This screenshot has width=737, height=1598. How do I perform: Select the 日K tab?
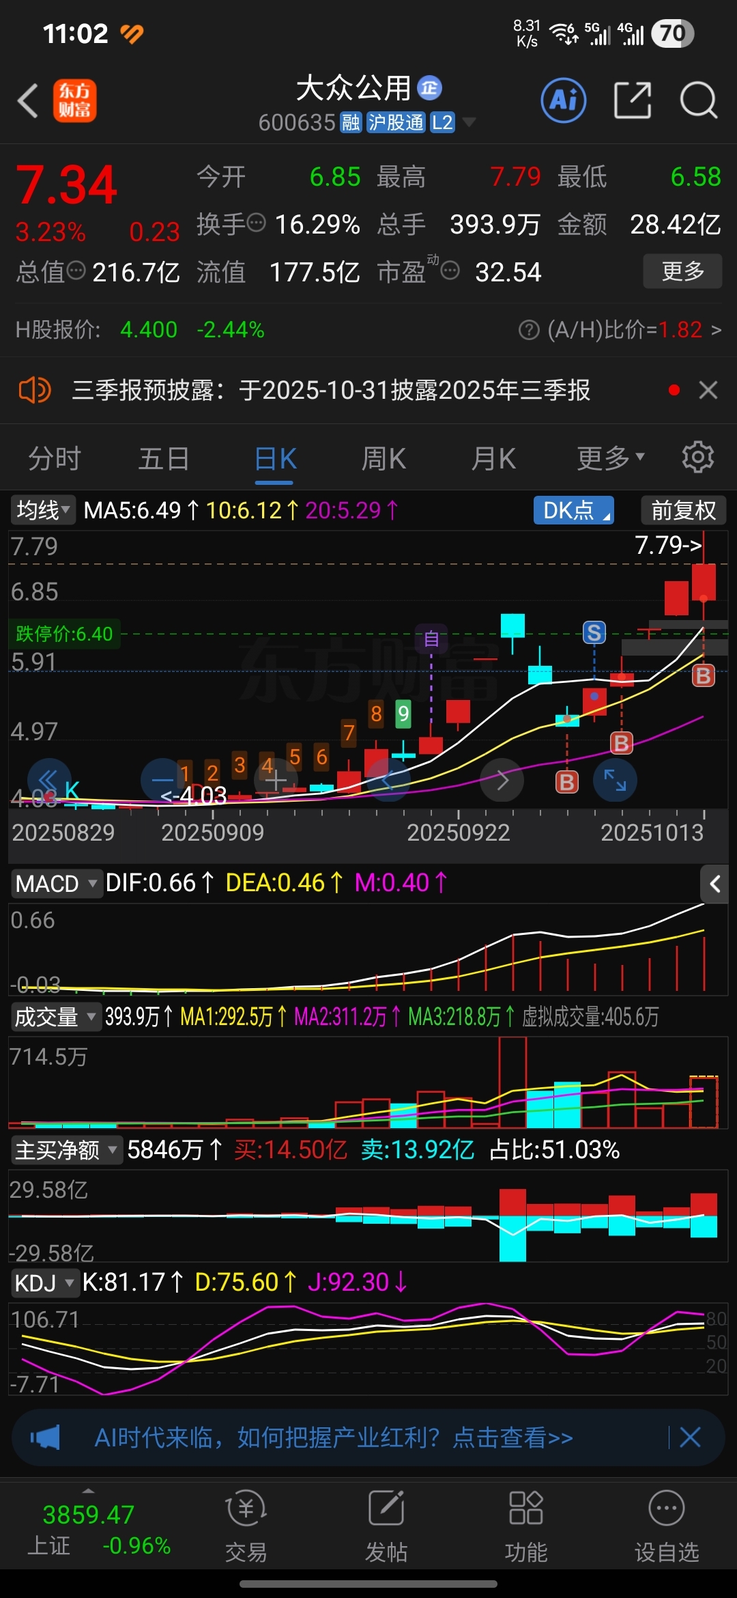pyautogui.click(x=275, y=458)
